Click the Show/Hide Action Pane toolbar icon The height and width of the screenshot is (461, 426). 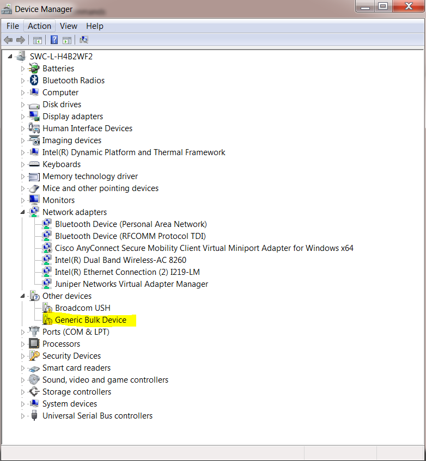click(67, 40)
